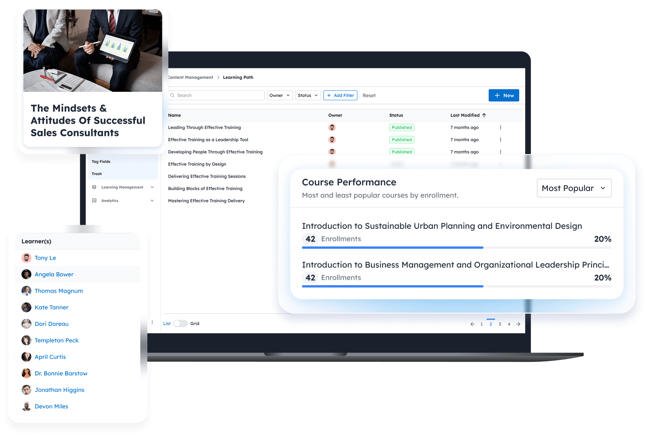Toggle List/Grid view switch
This screenshot has width=646, height=437.
(x=180, y=323)
